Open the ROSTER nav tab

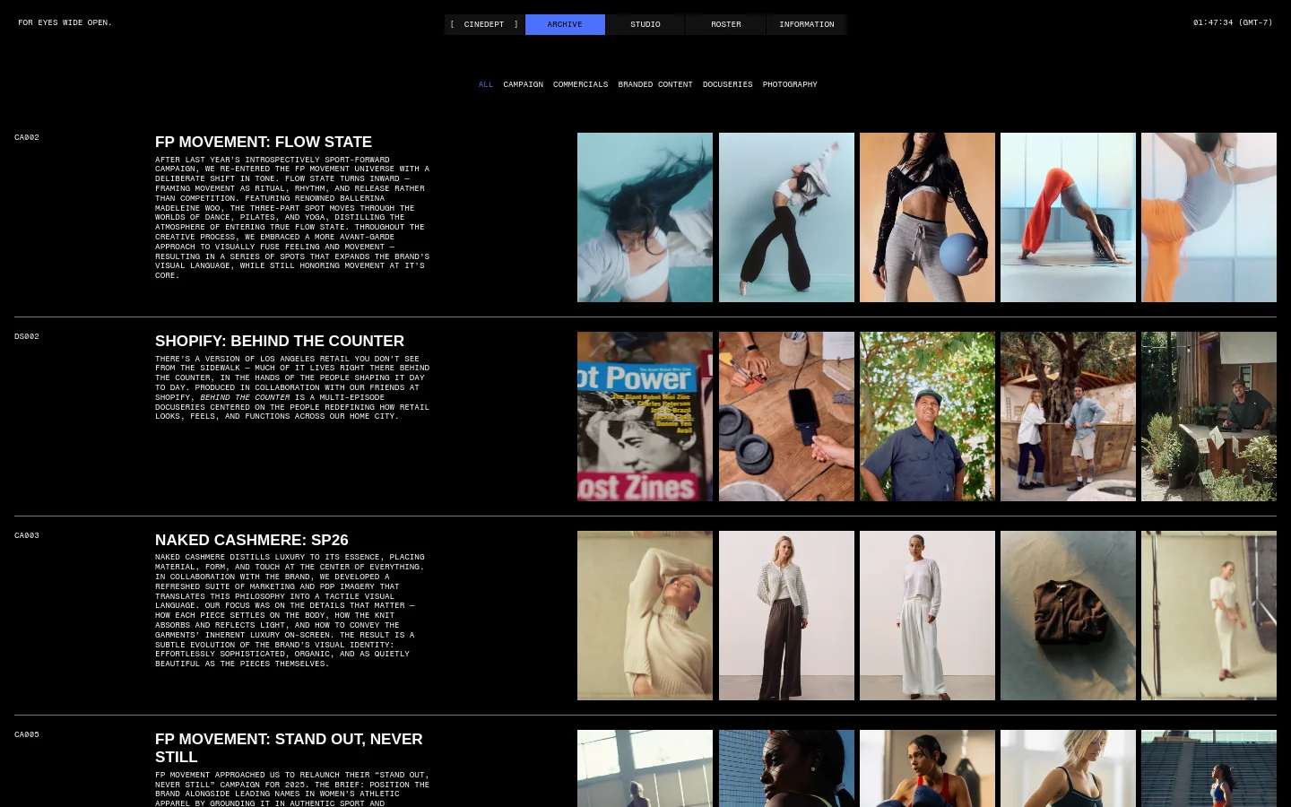click(726, 24)
